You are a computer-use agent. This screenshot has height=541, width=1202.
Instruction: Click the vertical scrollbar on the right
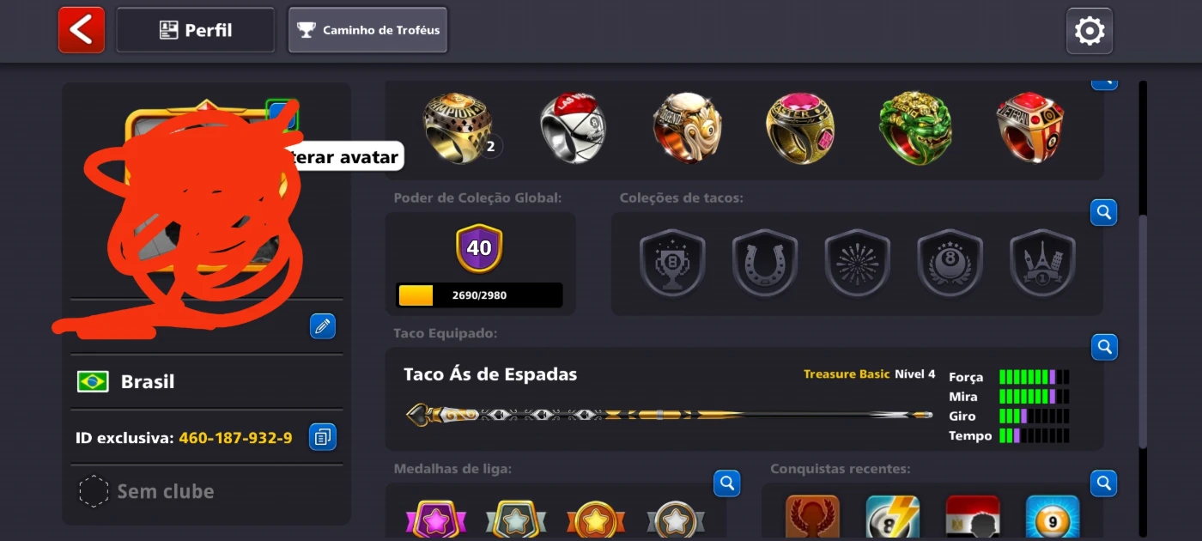[x=1143, y=331]
